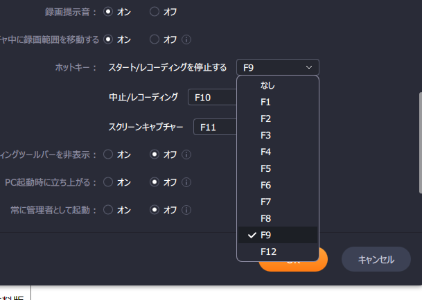
Task: Set ツールバーを非表示 to オフ
Action: [155, 155]
